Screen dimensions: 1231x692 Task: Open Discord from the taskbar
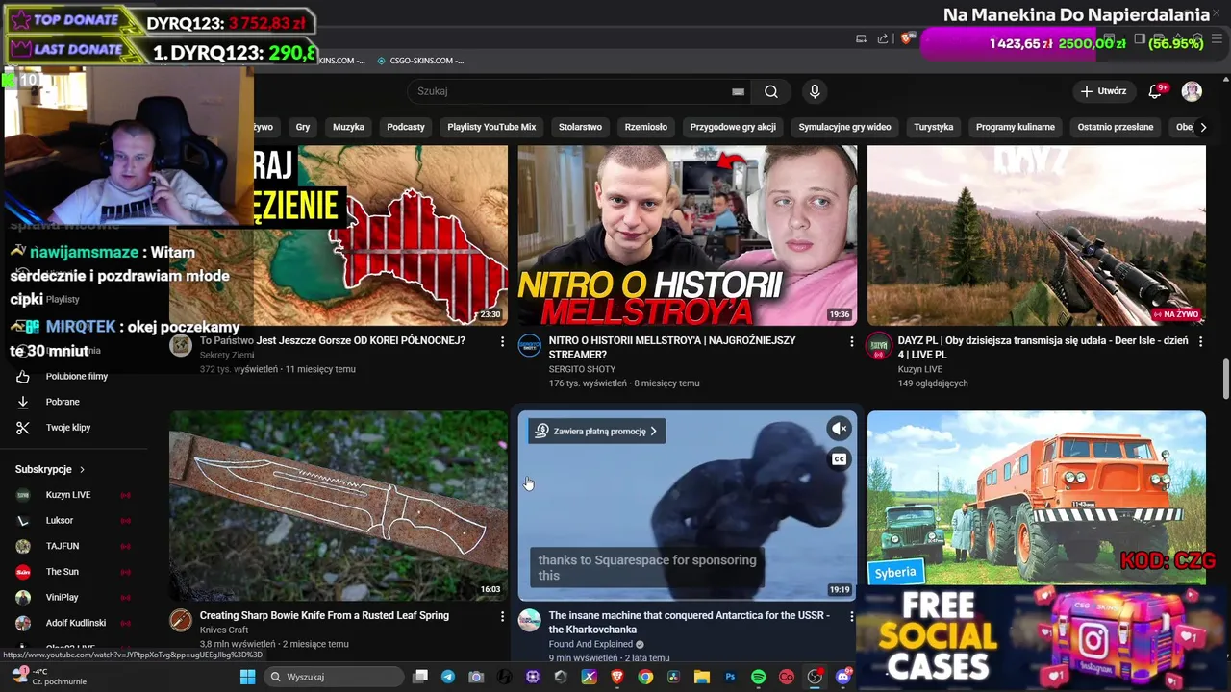click(x=843, y=677)
